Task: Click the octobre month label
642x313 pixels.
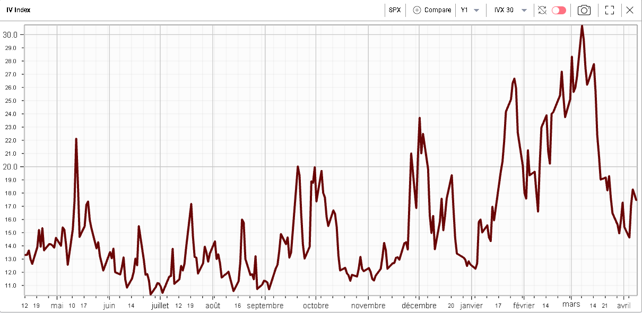Action: tap(316, 306)
